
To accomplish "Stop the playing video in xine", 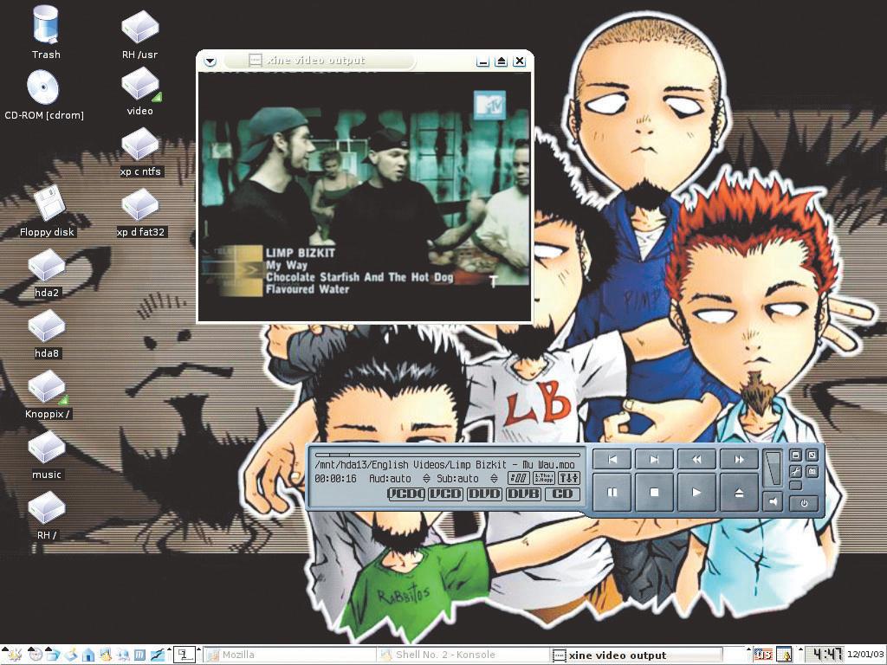I will [655, 493].
